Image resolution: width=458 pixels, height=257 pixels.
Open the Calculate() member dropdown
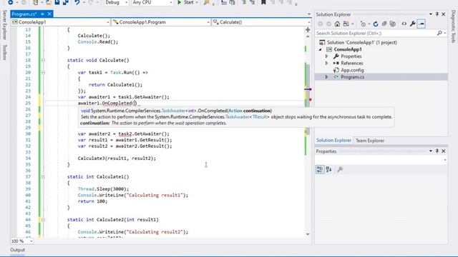[x=261, y=22]
